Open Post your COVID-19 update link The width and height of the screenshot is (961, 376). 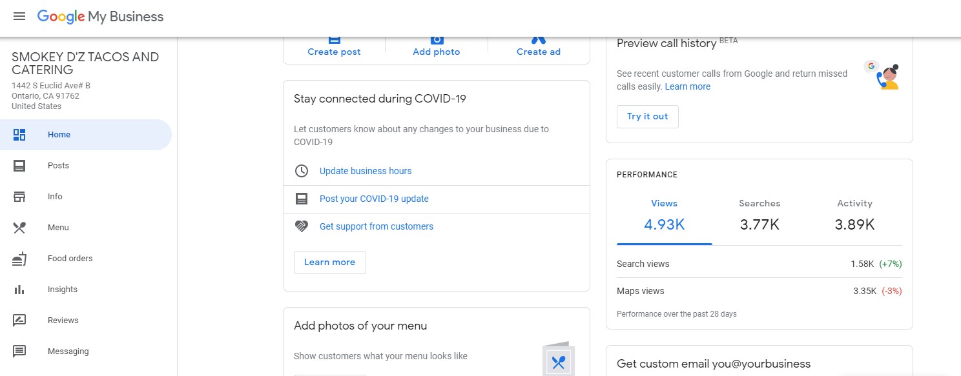tap(374, 199)
